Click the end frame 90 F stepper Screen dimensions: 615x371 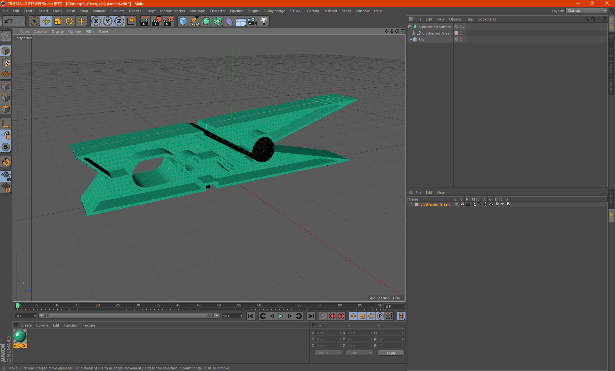click(241, 316)
